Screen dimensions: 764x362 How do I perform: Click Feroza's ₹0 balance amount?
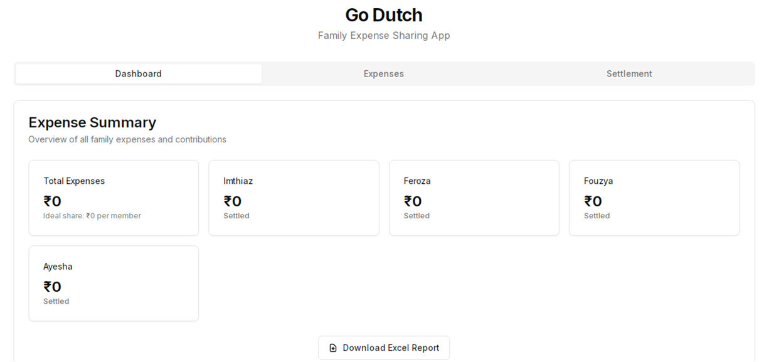point(413,201)
